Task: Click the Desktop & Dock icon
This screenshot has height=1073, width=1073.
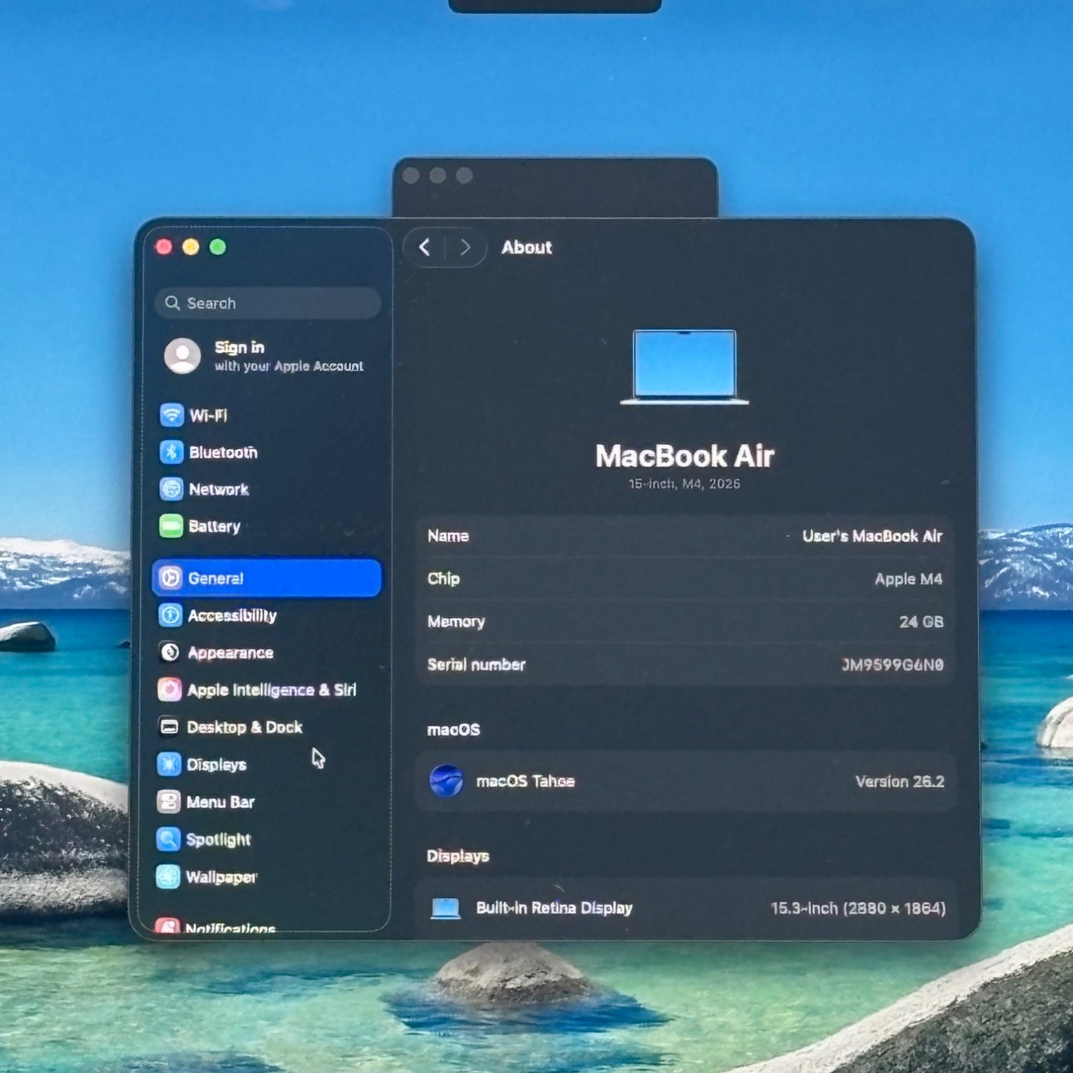Action: click(x=169, y=727)
